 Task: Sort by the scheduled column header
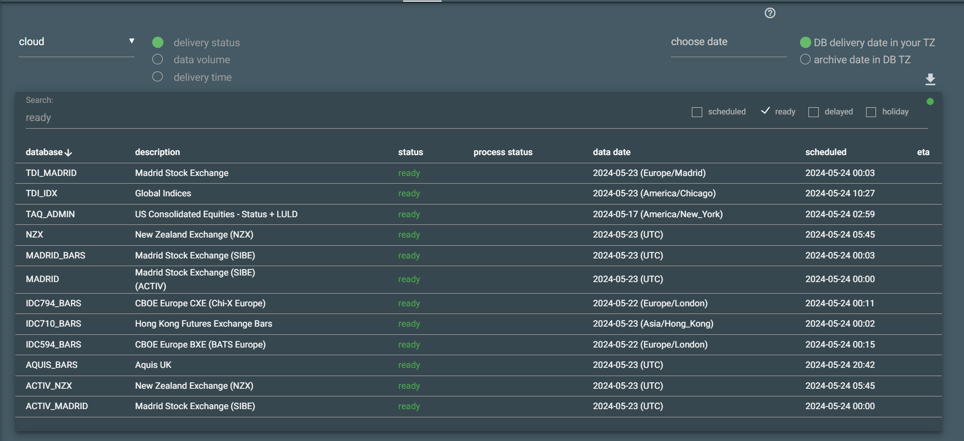[x=825, y=152]
